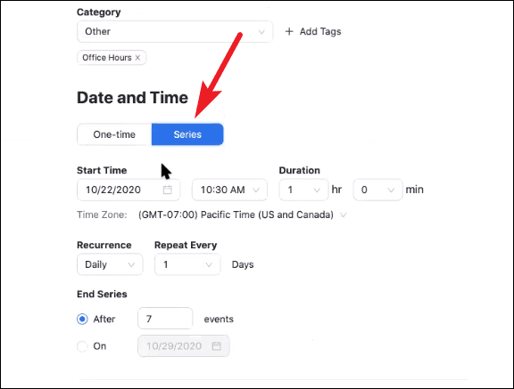Click the Start Time date field 10/22/2020
Screen dimensions: 514x389
pyautogui.click(x=128, y=190)
